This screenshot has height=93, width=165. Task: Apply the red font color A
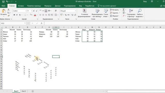[35, 15]
